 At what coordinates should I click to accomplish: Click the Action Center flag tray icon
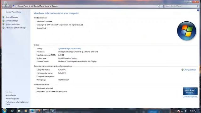coord(179,111)
